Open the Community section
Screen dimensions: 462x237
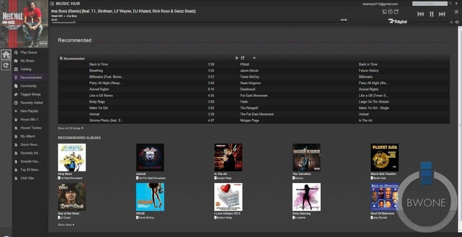tap(28, 86)
